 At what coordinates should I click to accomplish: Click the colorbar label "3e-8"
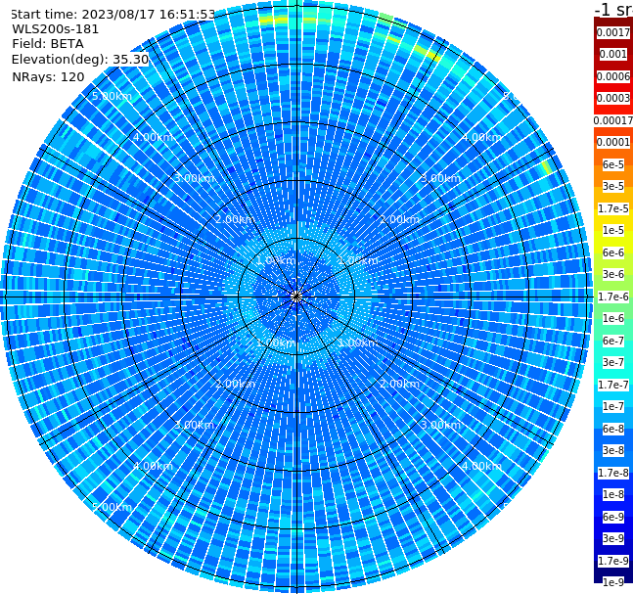coord(613,450)
